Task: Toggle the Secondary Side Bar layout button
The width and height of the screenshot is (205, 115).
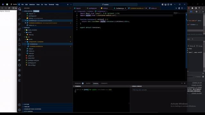Action: coord(168,4)
